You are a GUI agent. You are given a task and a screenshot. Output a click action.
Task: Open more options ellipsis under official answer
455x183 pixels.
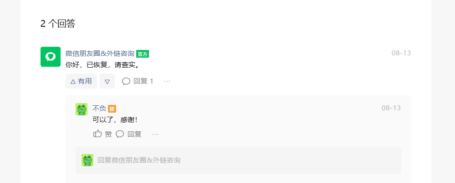167,81
